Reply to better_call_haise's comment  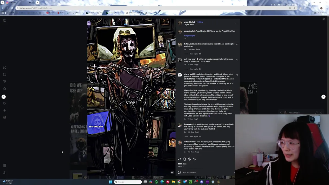point(198,49)
